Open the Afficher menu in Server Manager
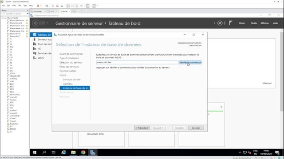The height and width of the screenshot is (159, 284). [x=264, y=23]
